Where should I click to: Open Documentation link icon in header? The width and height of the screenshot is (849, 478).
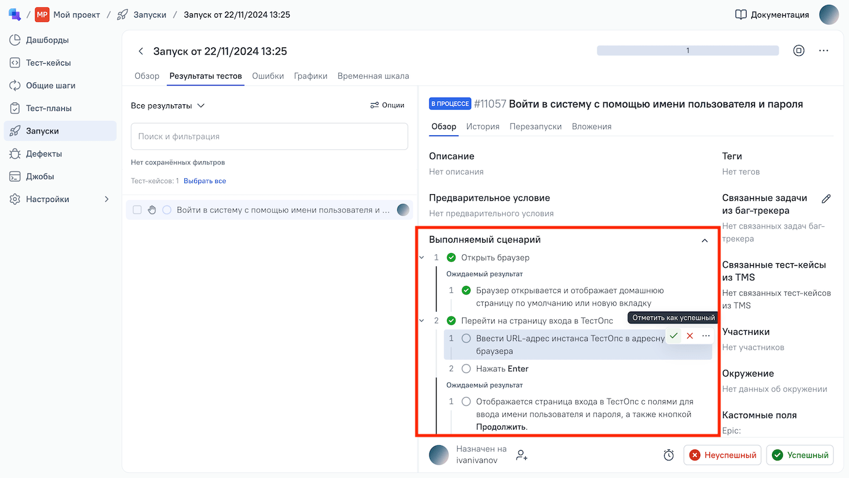pos(740,15)
